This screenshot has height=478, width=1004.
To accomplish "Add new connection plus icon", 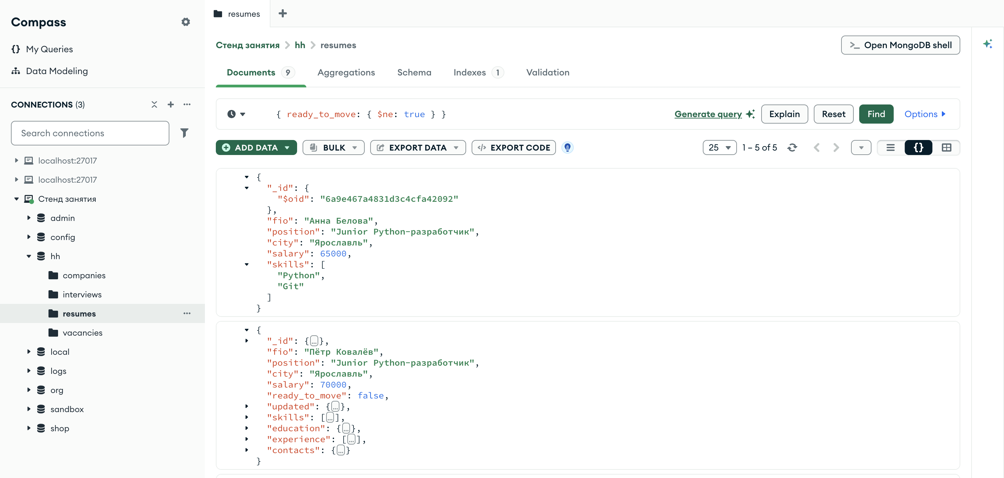I will (171, 104).
